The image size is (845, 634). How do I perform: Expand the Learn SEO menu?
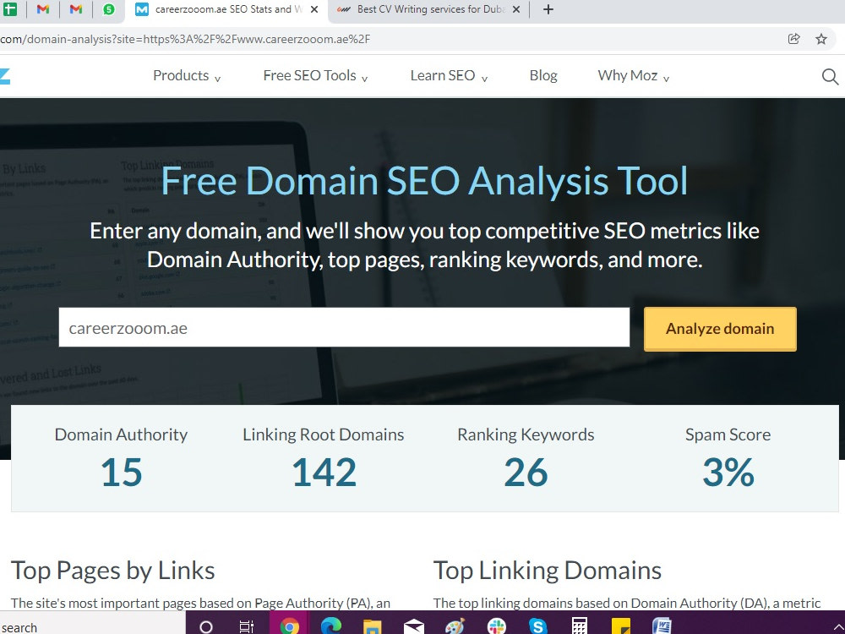click(x=449, y=75)
